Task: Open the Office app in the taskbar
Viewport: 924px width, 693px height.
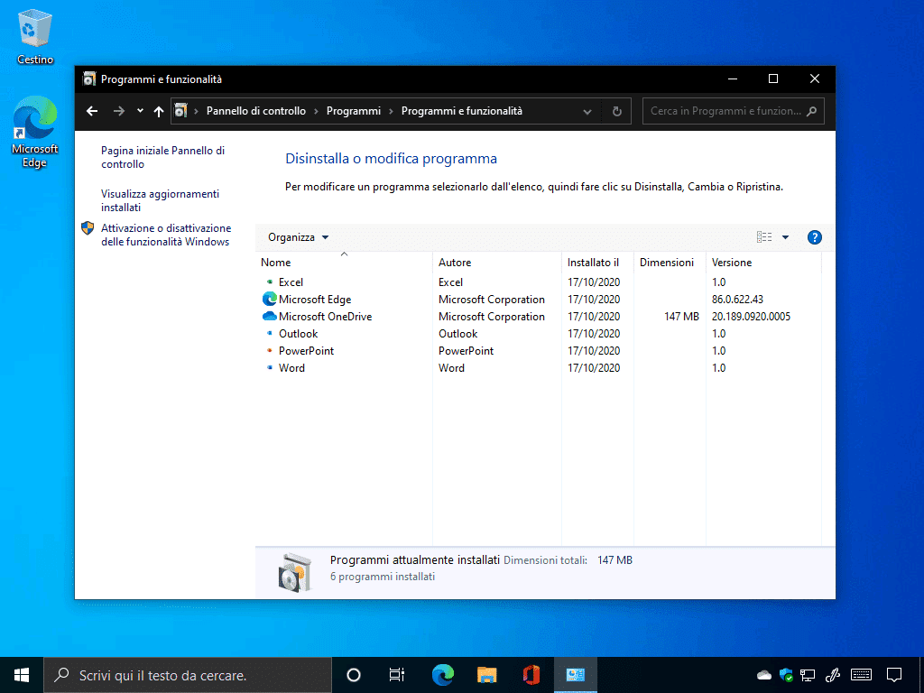Action: (x=531, y=674)
